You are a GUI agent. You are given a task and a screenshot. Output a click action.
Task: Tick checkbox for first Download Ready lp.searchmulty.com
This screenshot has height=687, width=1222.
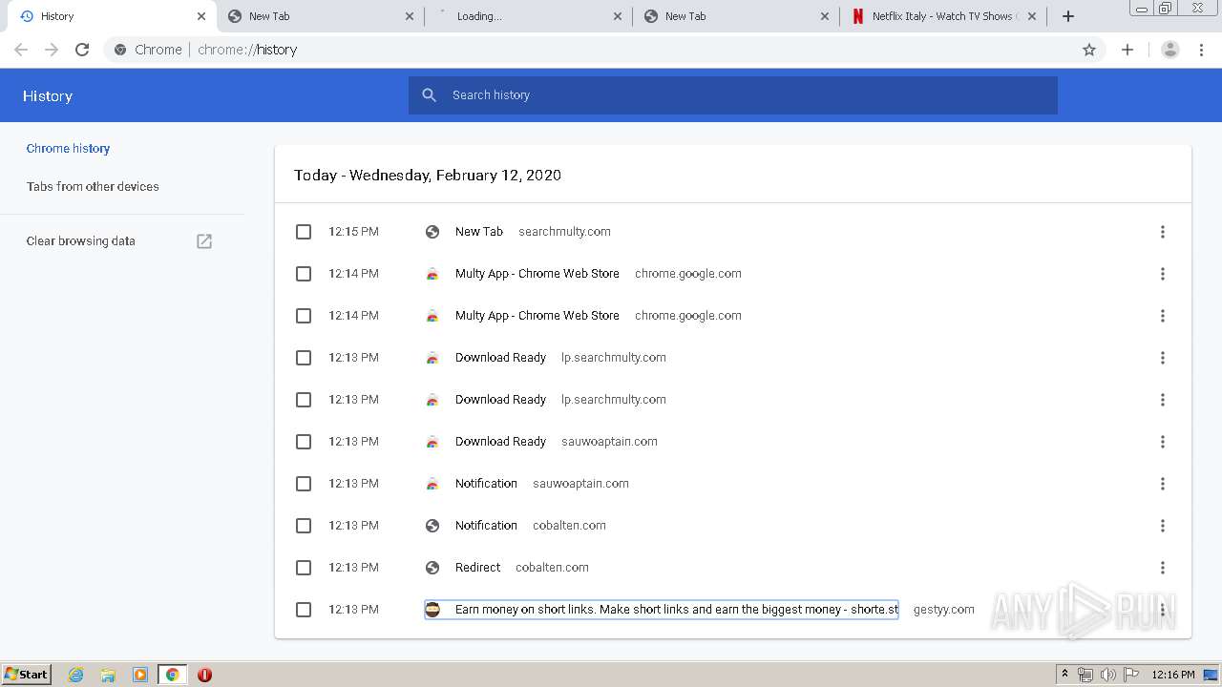[x=304, y=358]
